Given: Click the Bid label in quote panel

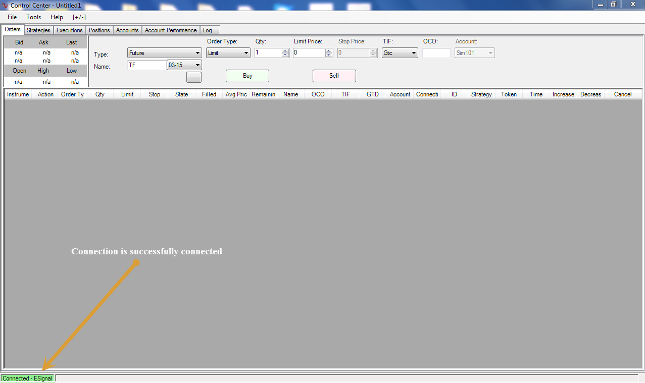Looking at the screenshot, I should pyautogui.click(x=19, y=42).
